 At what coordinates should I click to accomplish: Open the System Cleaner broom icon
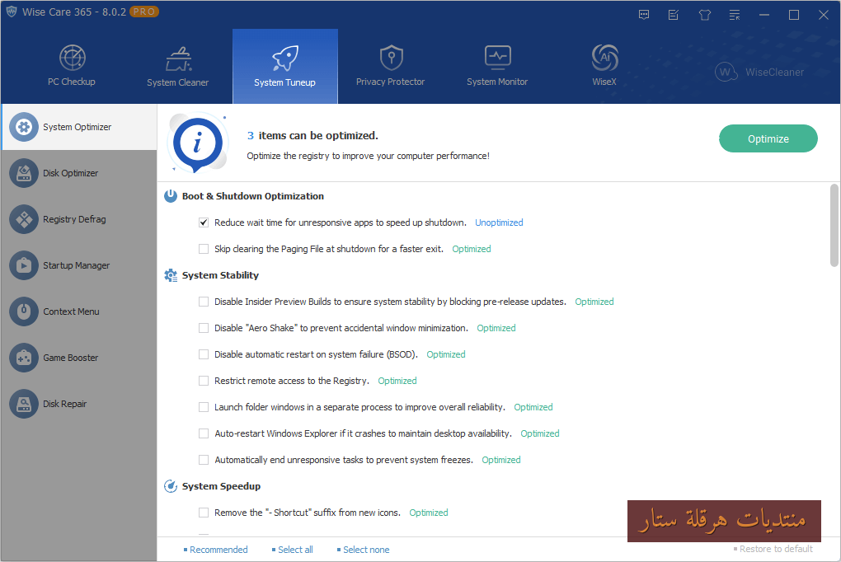tap(179, 59)
